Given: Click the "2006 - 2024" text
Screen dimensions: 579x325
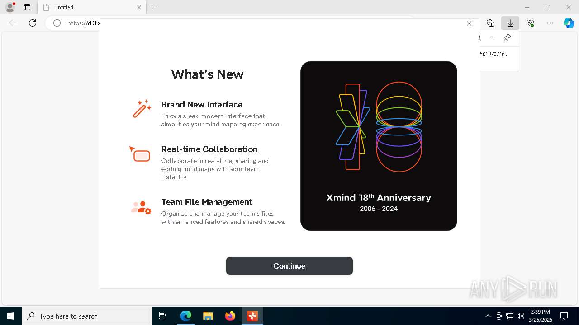Looking at the screenshot, I should coord(379,209).
